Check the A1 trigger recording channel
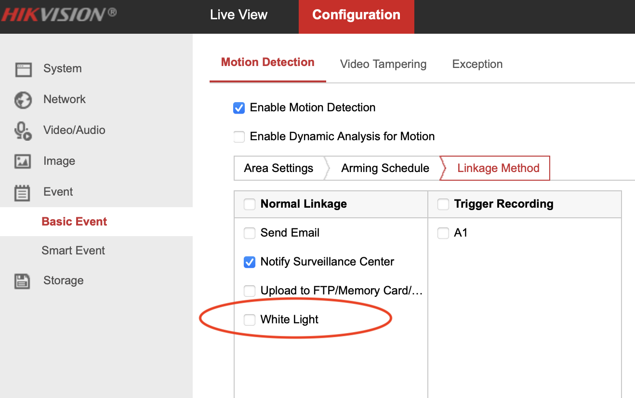The width and height of the screenshot is (635, 398). click(443, 233)
